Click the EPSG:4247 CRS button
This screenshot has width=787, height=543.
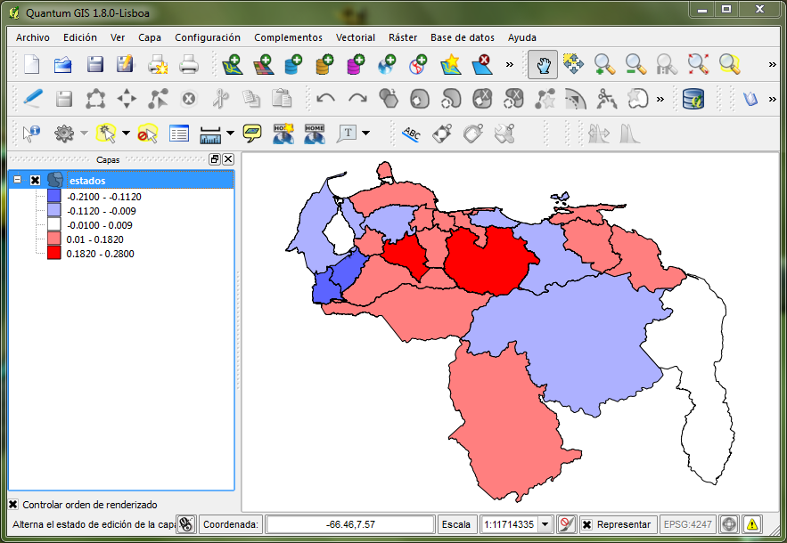click(687, 525)
